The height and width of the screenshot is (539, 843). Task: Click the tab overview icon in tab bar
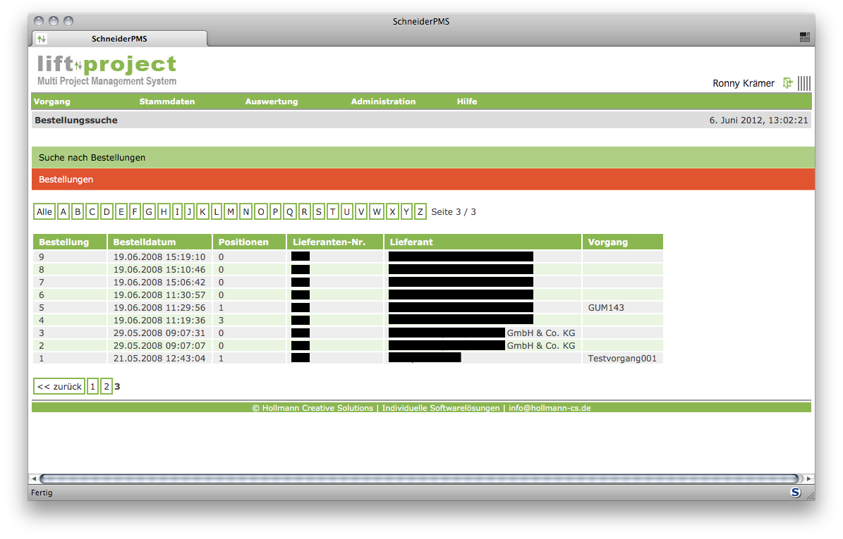(x=804, y=38)
